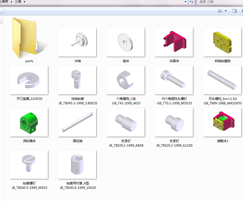The image size is (243, 201).
Task: Select the 铰链钻模板 part thumbnail
Action: click(x=222, y=42)
